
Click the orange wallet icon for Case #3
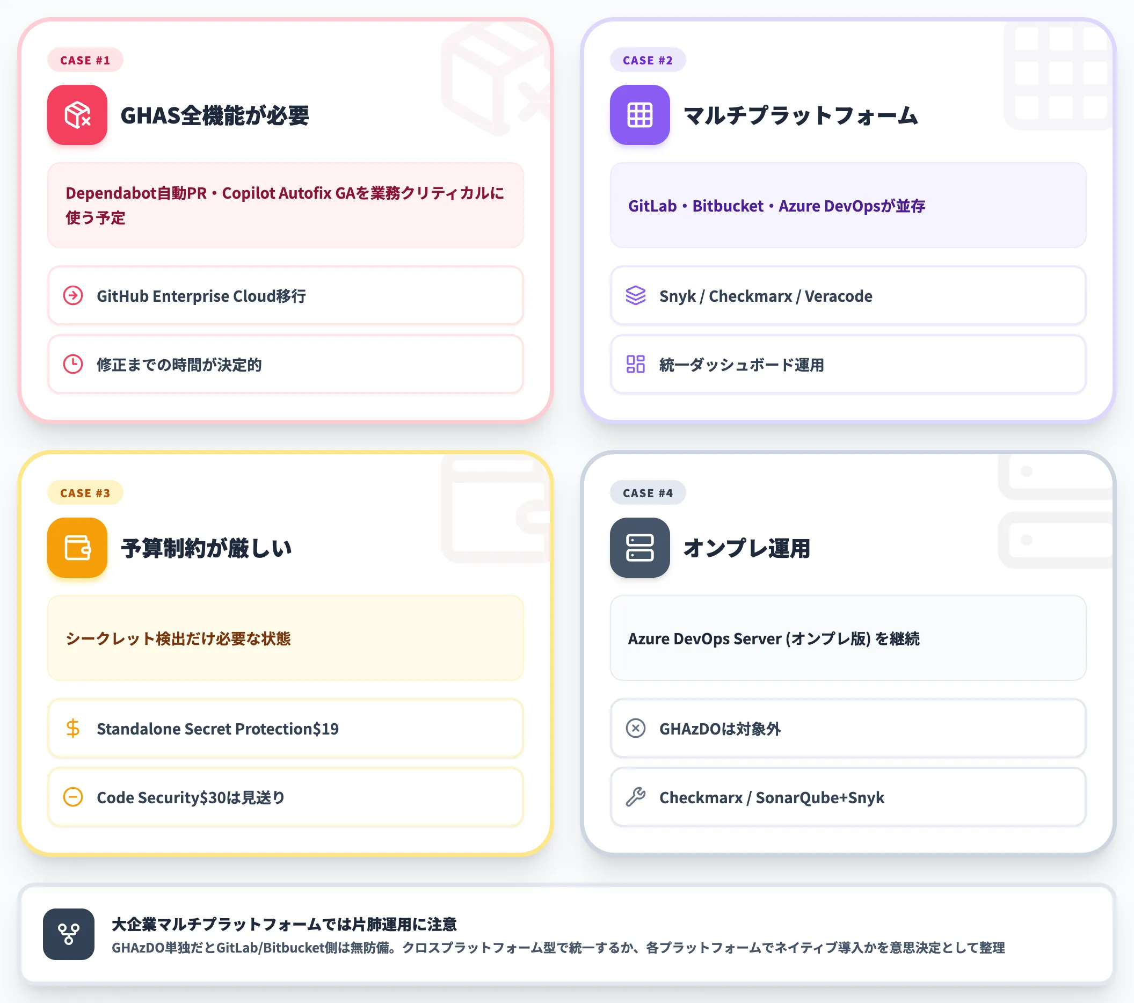(x=77, y=548)
